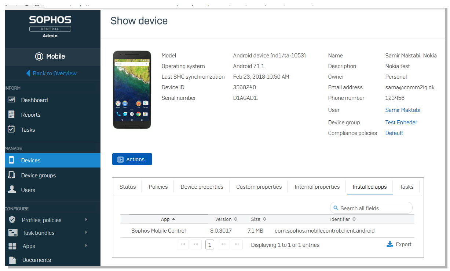Sort table by Version column
This screenshot has width=450, height=271.
coord(226,219)
